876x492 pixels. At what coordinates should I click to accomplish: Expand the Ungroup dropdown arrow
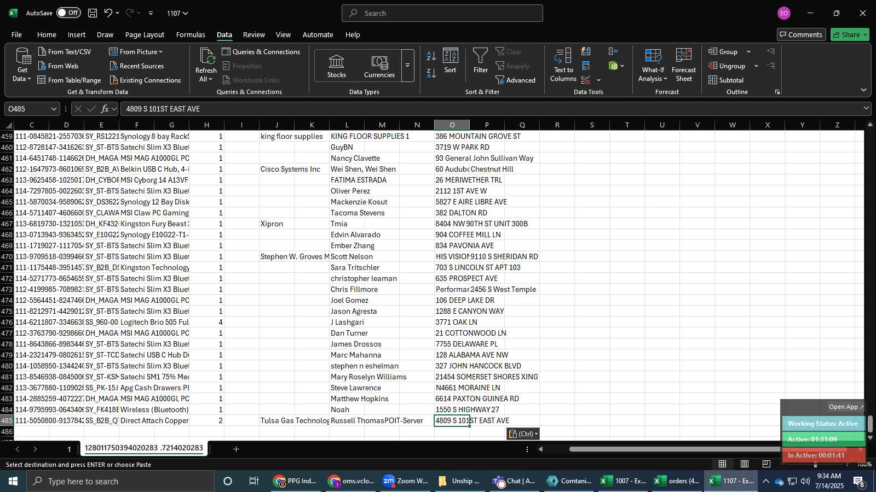coord(756,66)
